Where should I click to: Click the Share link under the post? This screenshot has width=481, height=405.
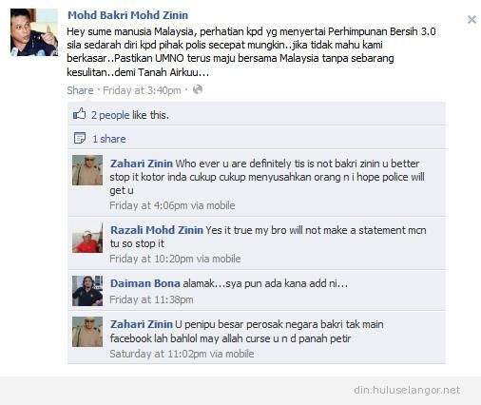tap(80, 90)
